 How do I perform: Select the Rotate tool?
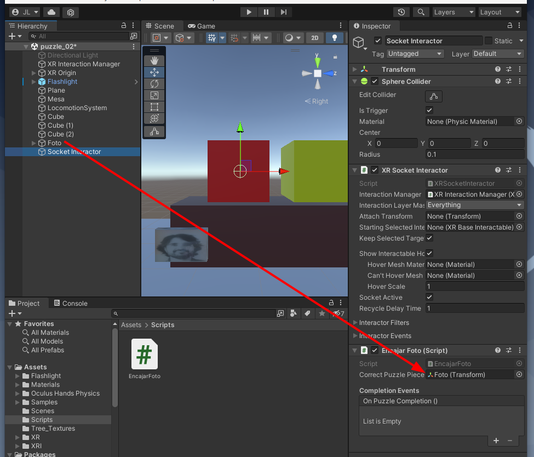154,83
